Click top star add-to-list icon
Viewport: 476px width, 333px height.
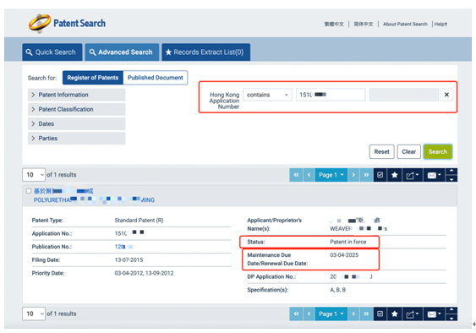[x=395, y=175]
